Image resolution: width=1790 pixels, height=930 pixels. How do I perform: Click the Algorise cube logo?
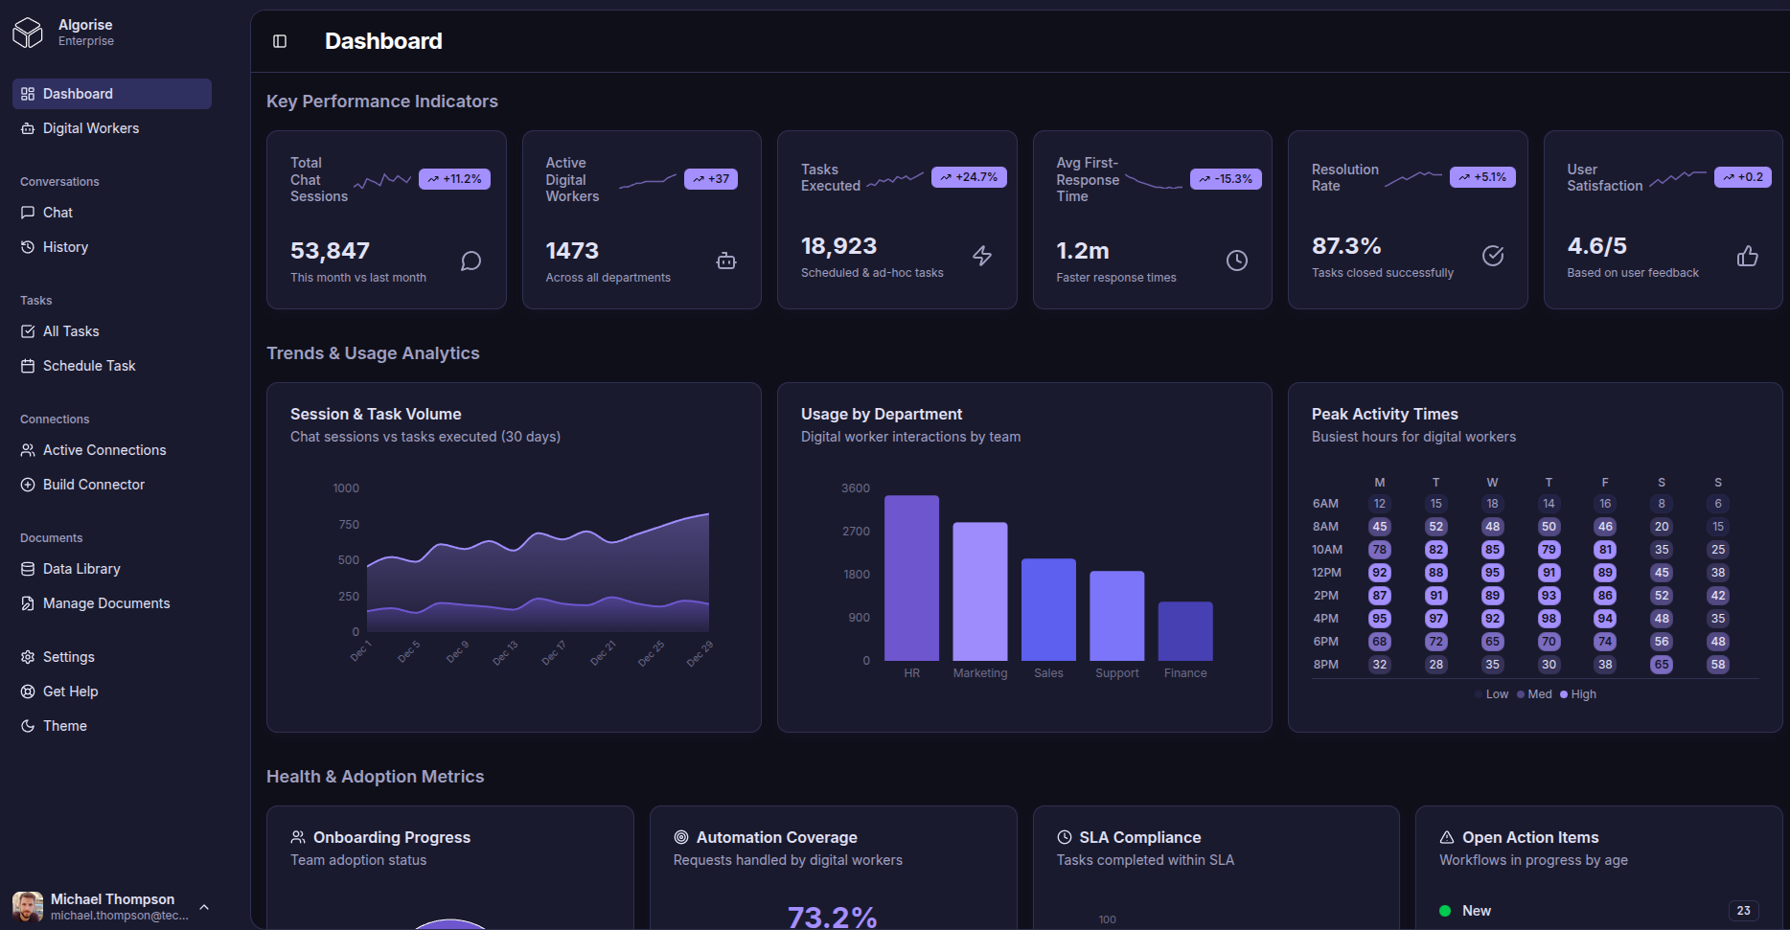[28, 33]
